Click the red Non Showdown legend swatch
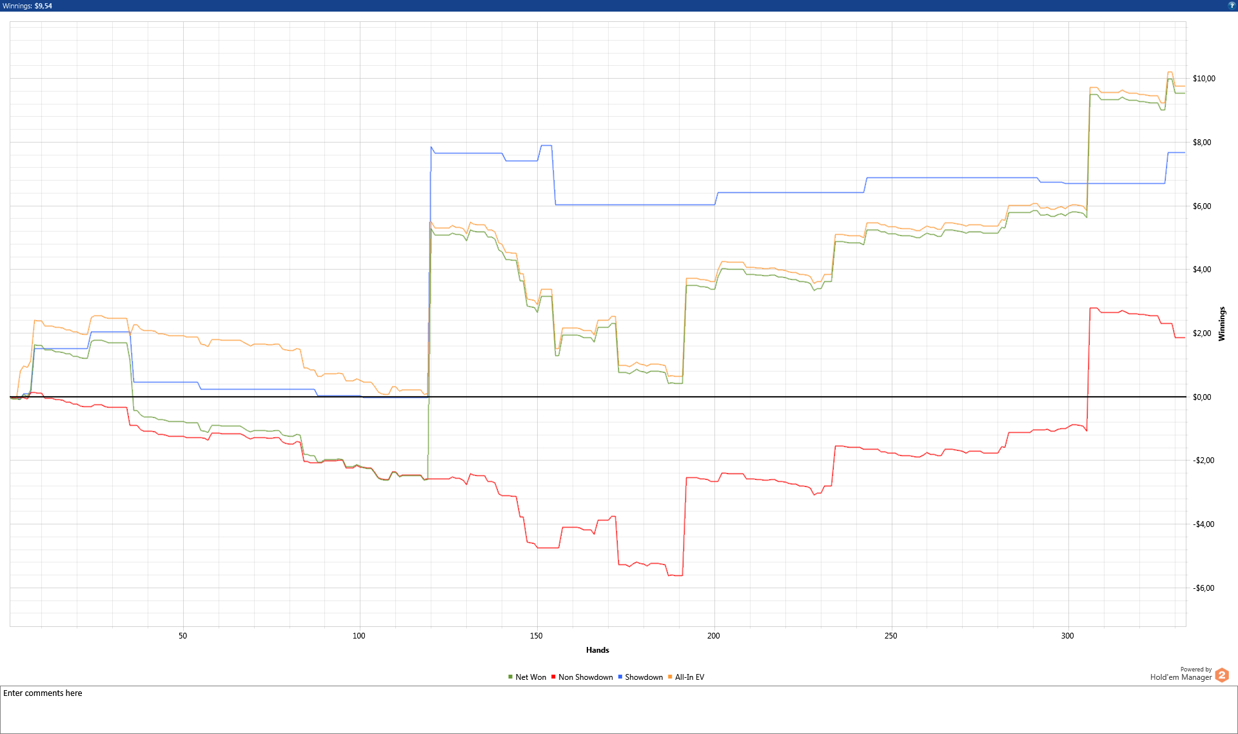The width and height of the screenshot is (1238, 734). (x=553, y=677)
